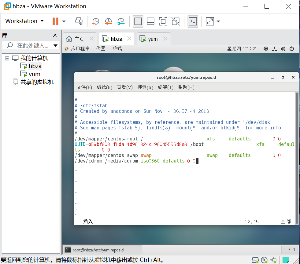Open the 终端 menu in guest panel
300x264 pixels.
click(117, 48)
